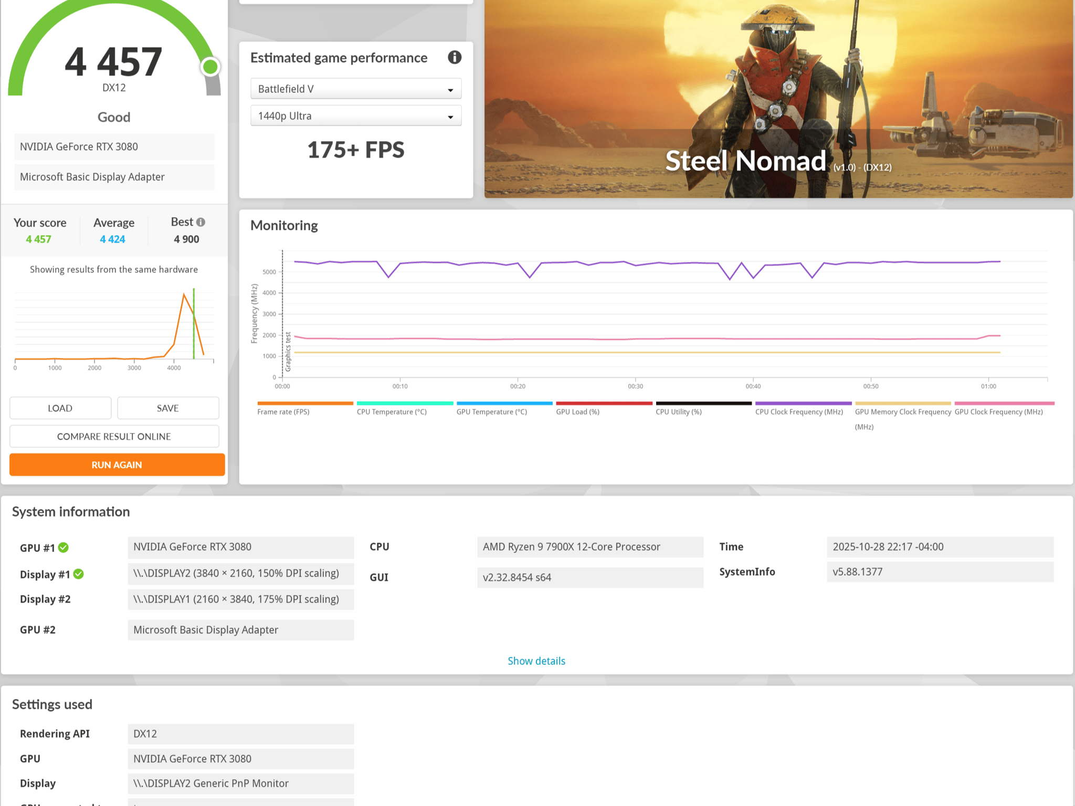Click the DISPLAY2 Generic PnP Monitor value
Screen dimensions: 1075x806
tap(241, 783)
